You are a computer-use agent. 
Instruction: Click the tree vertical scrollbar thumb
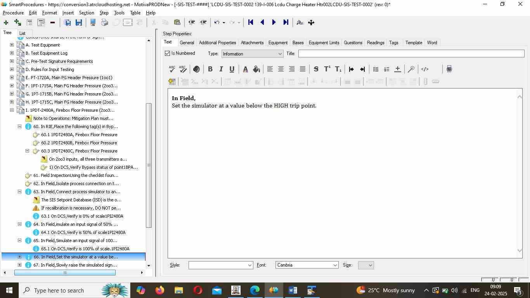tap(148, 165)
